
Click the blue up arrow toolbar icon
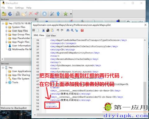click(58, 14)
